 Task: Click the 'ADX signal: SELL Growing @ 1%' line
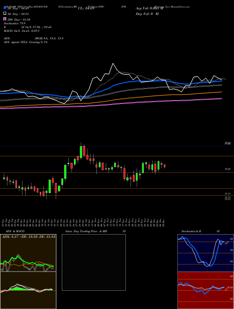pos(26,42)
